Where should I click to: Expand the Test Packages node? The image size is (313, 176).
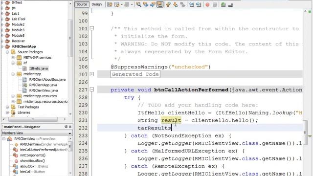point(7,107)
